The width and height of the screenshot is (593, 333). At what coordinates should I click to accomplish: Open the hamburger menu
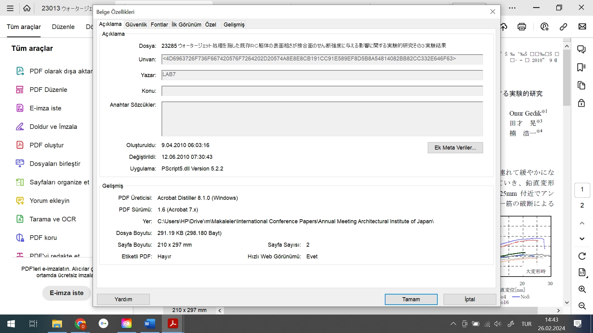[x=10, y=8]
